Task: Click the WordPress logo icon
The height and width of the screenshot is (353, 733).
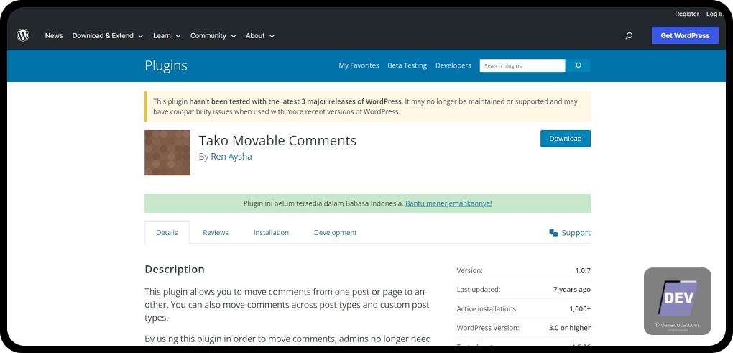Action: point(23,35)
